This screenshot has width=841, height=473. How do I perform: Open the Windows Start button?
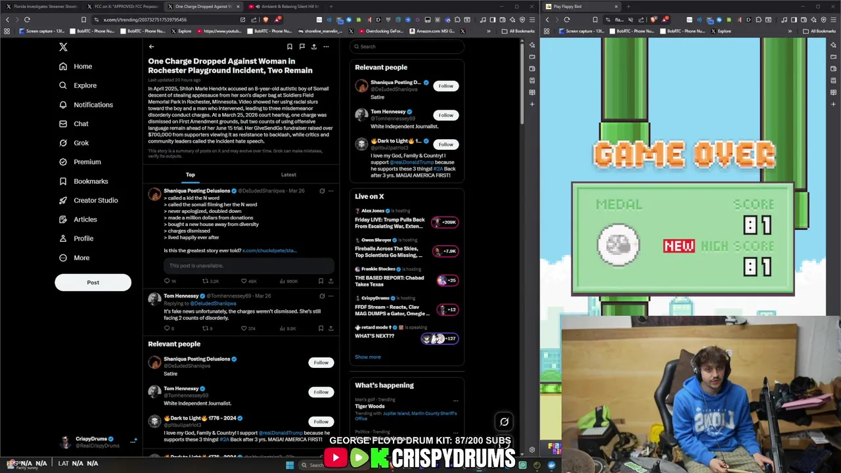click(x=290, y=465)
